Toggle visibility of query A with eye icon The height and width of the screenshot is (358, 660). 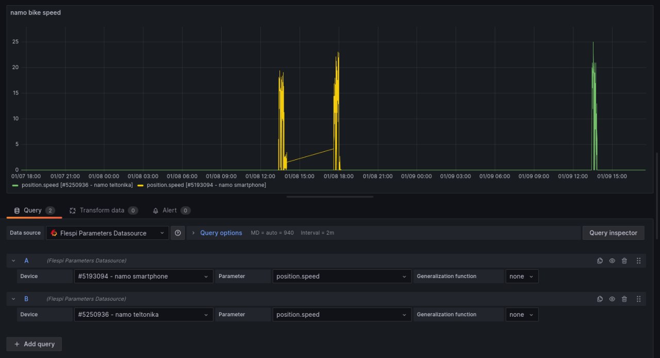[x=612, y=261]
